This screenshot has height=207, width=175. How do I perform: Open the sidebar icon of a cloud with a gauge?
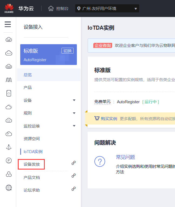(x=9, y=134)
